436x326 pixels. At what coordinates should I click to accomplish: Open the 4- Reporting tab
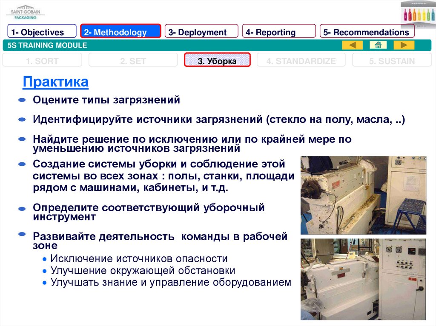pyautogui.click(x=279, y=32)
